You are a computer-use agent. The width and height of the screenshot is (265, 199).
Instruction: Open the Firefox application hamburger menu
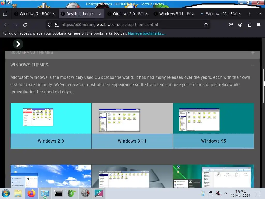[x=259, y=25]
